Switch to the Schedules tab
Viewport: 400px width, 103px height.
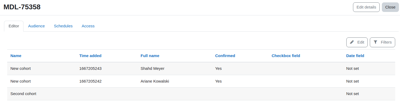[x=63, y=26]
